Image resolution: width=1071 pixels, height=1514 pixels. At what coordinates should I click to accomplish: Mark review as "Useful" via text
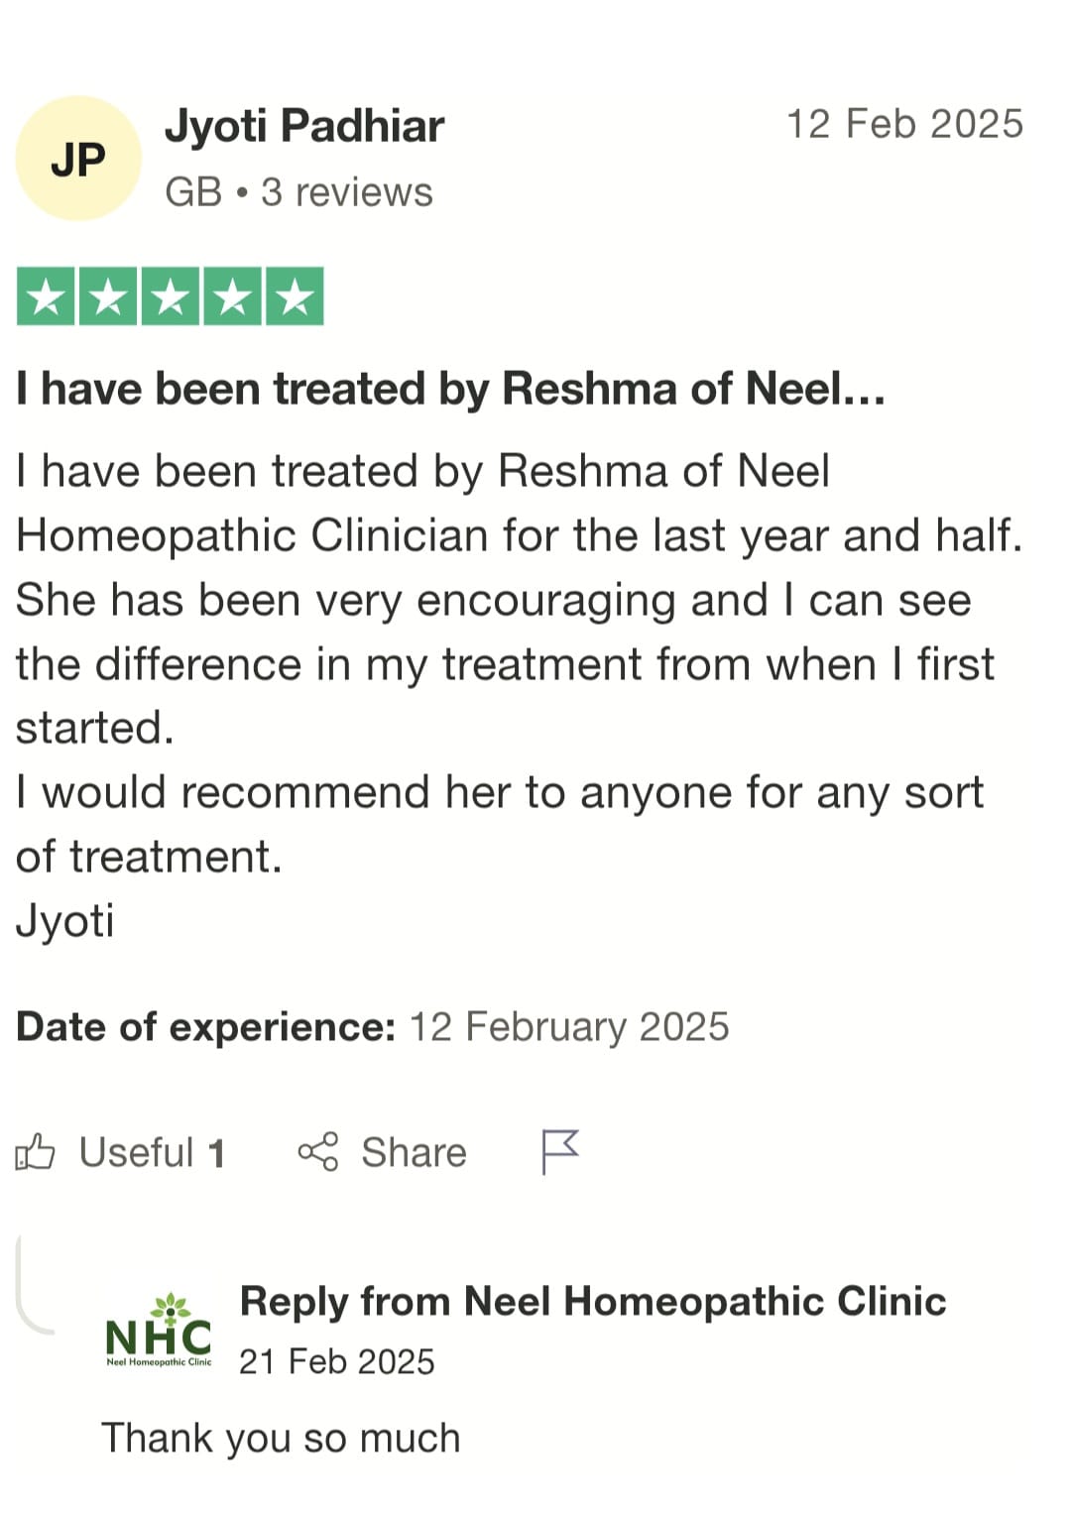click(x=136, y=1152)
